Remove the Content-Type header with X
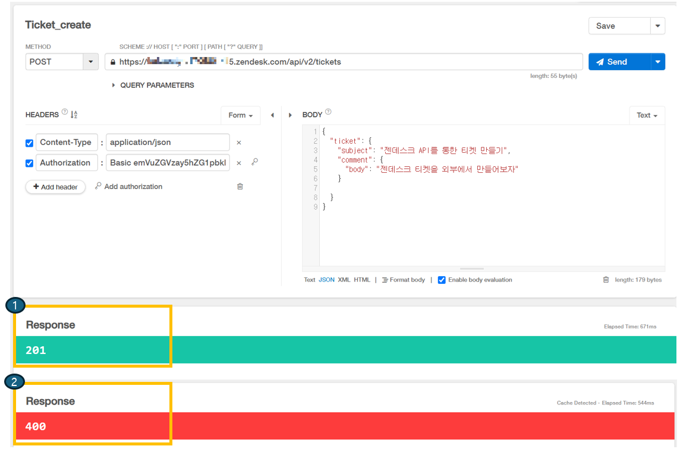This screenshot has width=680, height=449. coord(238,143)
